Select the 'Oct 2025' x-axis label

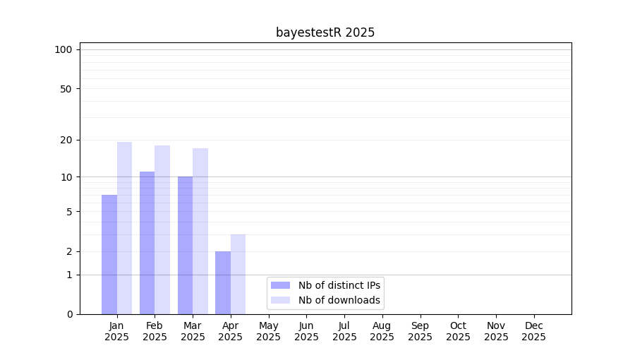(x=458, y=331)
